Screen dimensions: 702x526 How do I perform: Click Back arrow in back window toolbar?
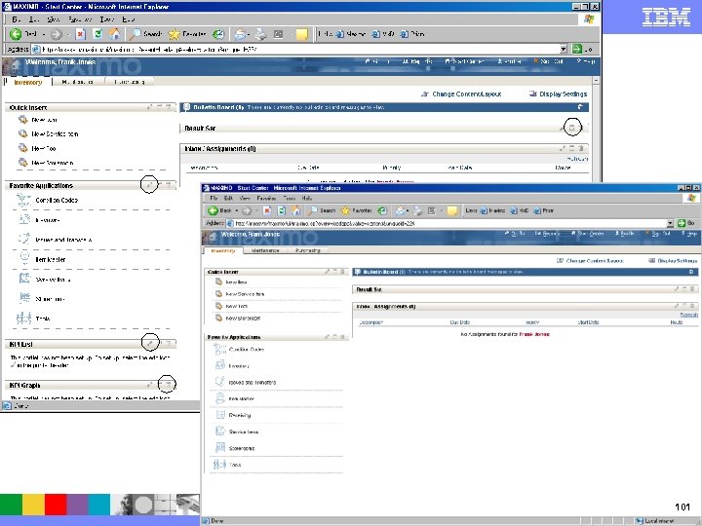pos(16,33)
